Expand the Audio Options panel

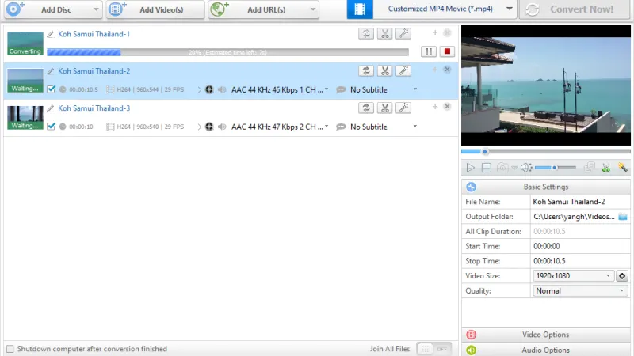545,350
